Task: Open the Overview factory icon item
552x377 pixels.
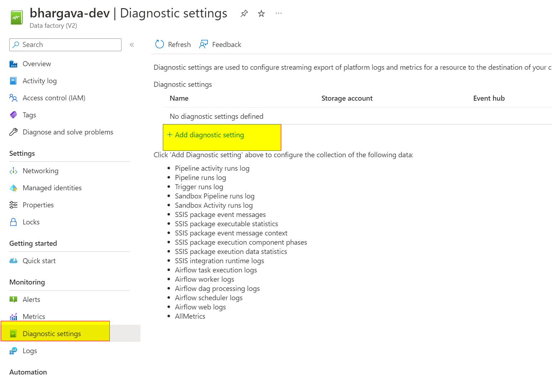Action: (x=14, y=64)
